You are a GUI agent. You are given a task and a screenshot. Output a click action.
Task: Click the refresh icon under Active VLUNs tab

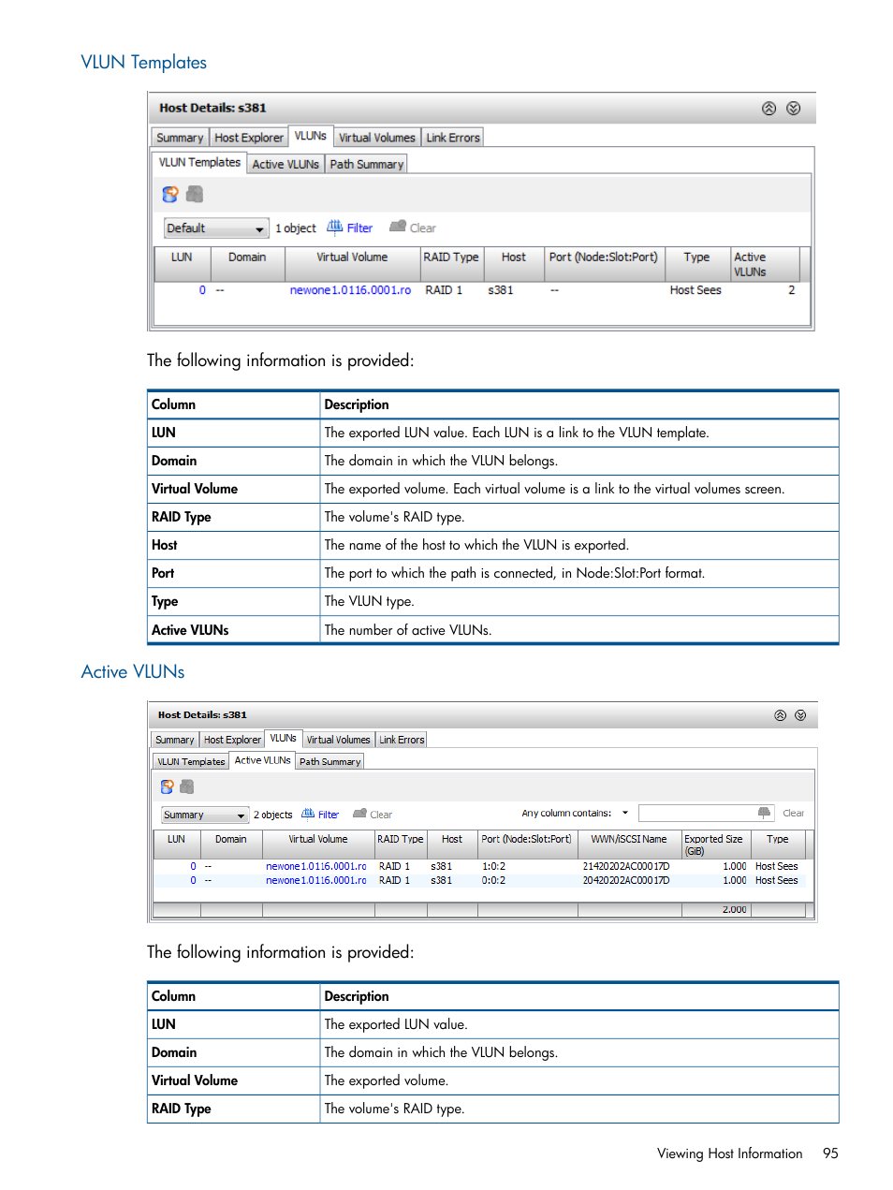coord(168,787)
